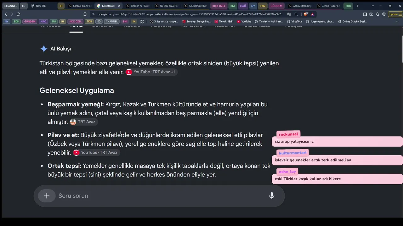Click the address bar URL text
Image resolution: width=403 pixels, height=226 pixels.
point(190,14)
